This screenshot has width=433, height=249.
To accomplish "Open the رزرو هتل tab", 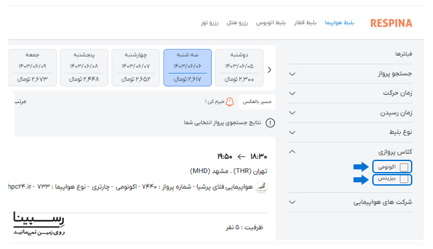I will click(x=237, y=23).
